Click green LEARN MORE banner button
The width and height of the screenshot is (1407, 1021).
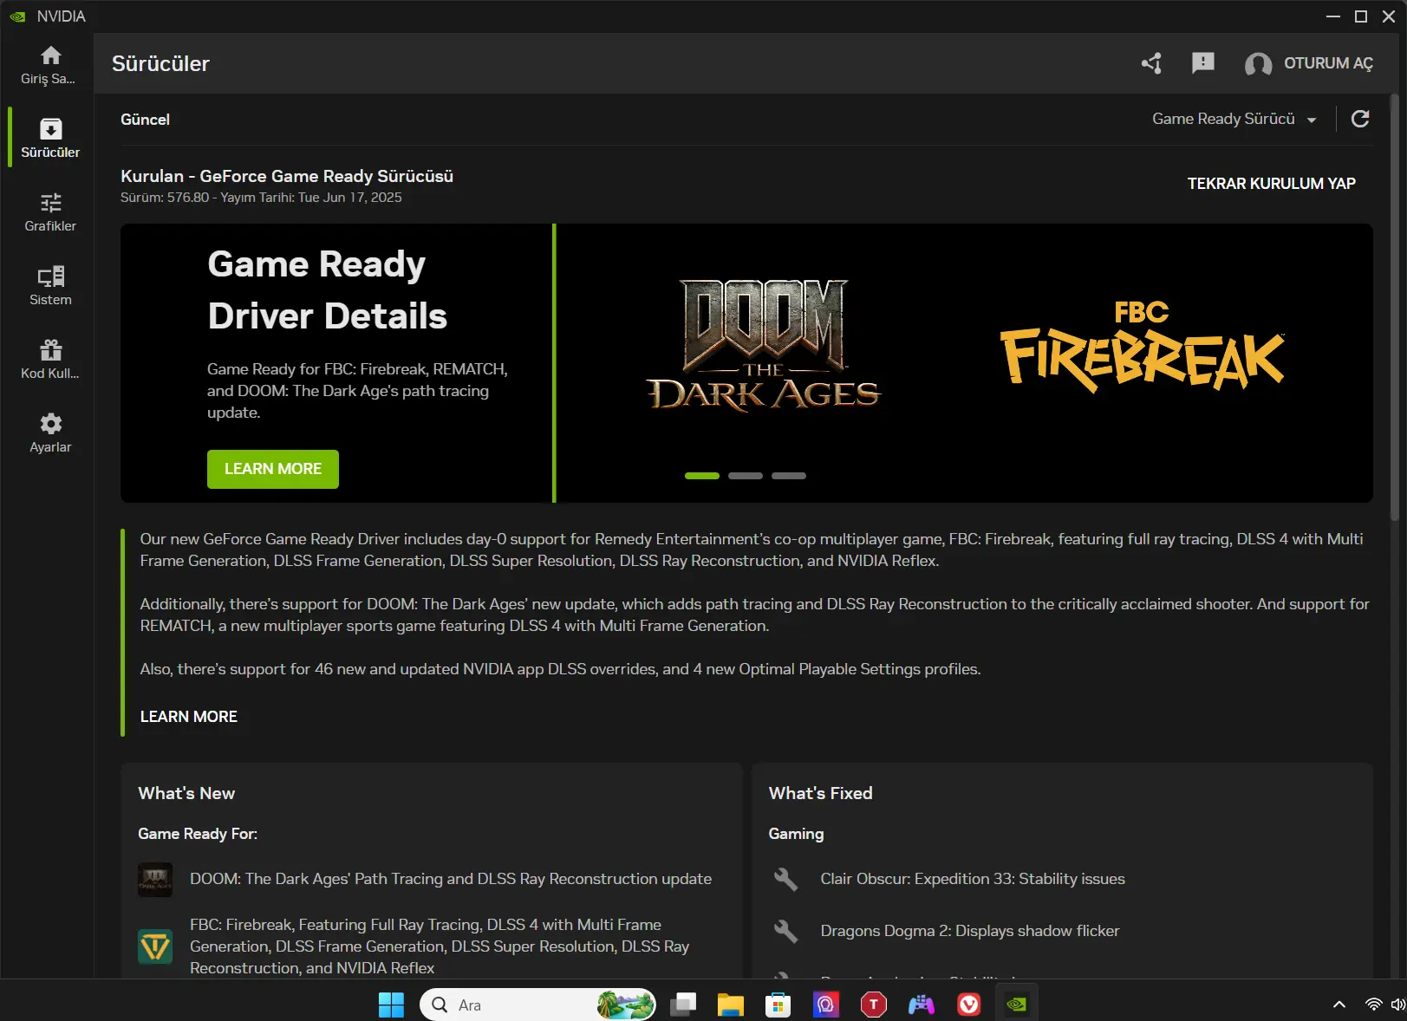tap(273, 469)
